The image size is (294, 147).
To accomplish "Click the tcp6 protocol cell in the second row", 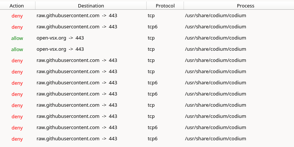I will pyautogui.click(x=153, y=27).
